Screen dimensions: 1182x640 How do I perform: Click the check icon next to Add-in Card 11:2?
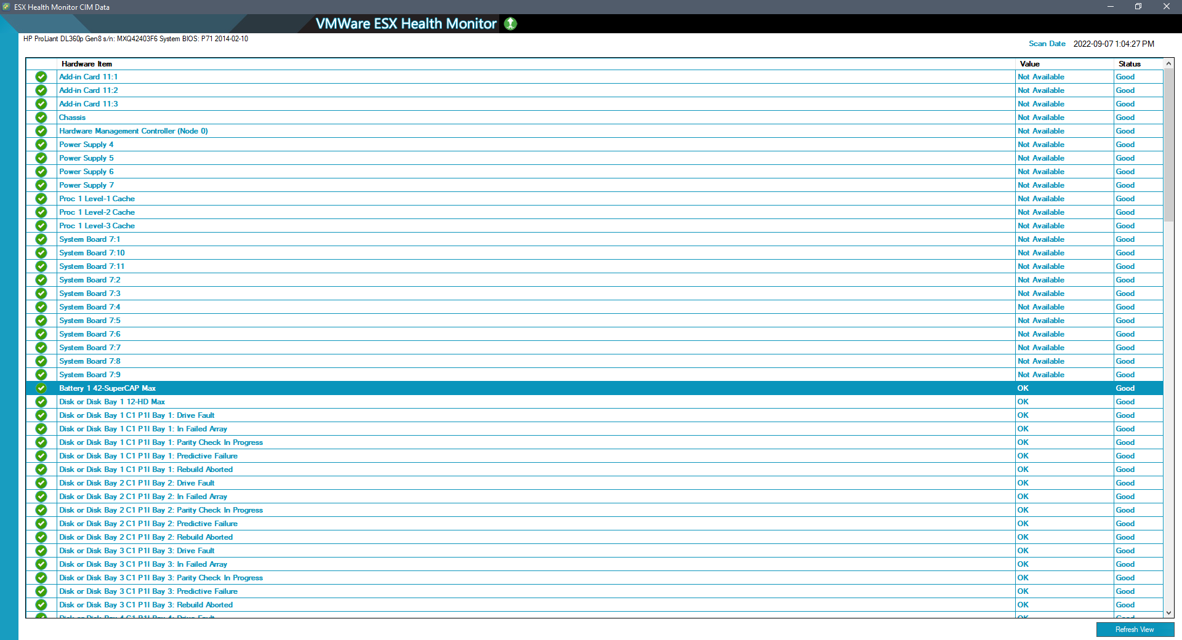(x=41, y=90)
